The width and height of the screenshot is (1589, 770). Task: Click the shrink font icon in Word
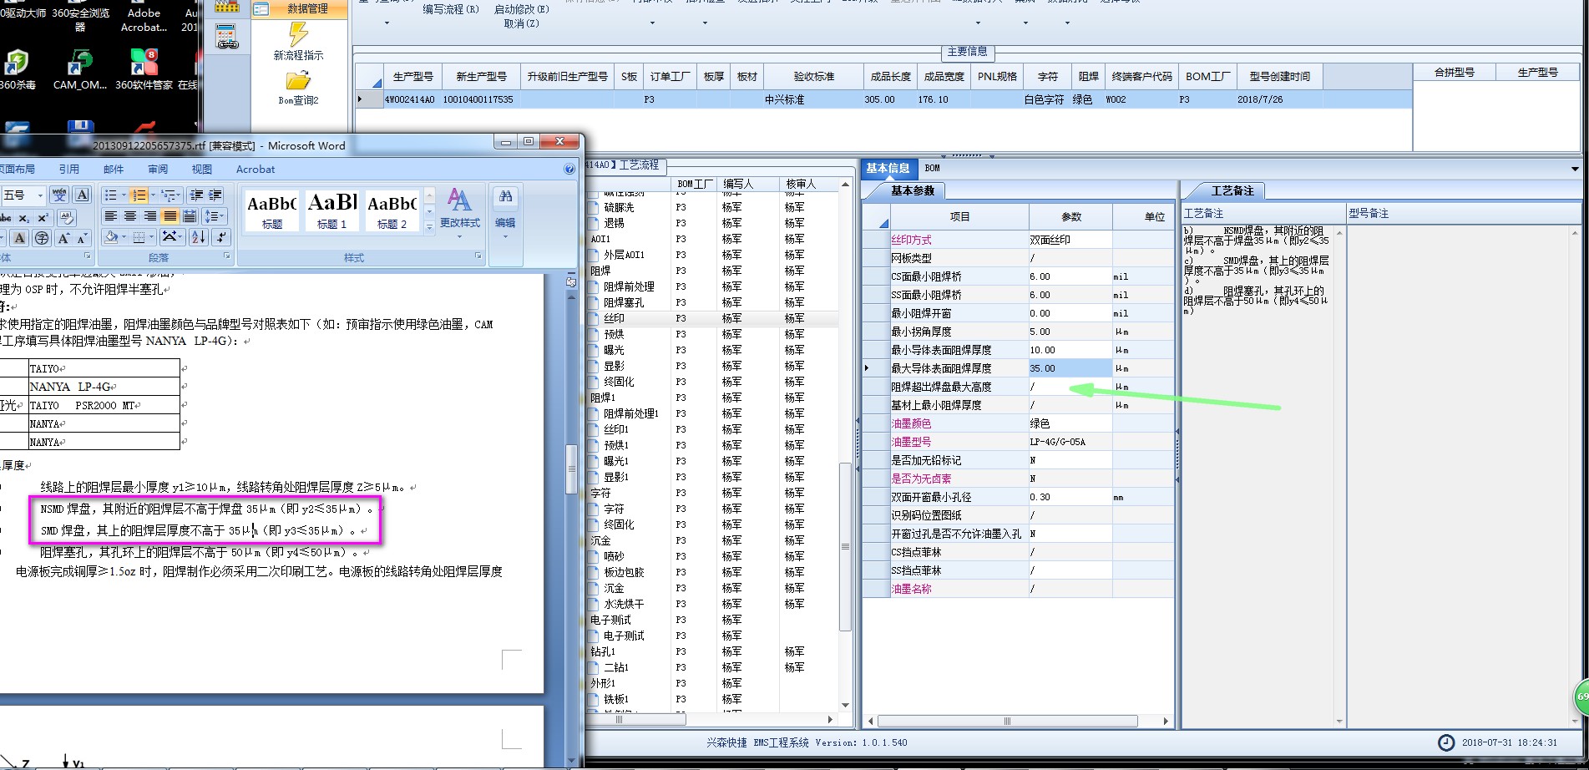tap(82, 238)
